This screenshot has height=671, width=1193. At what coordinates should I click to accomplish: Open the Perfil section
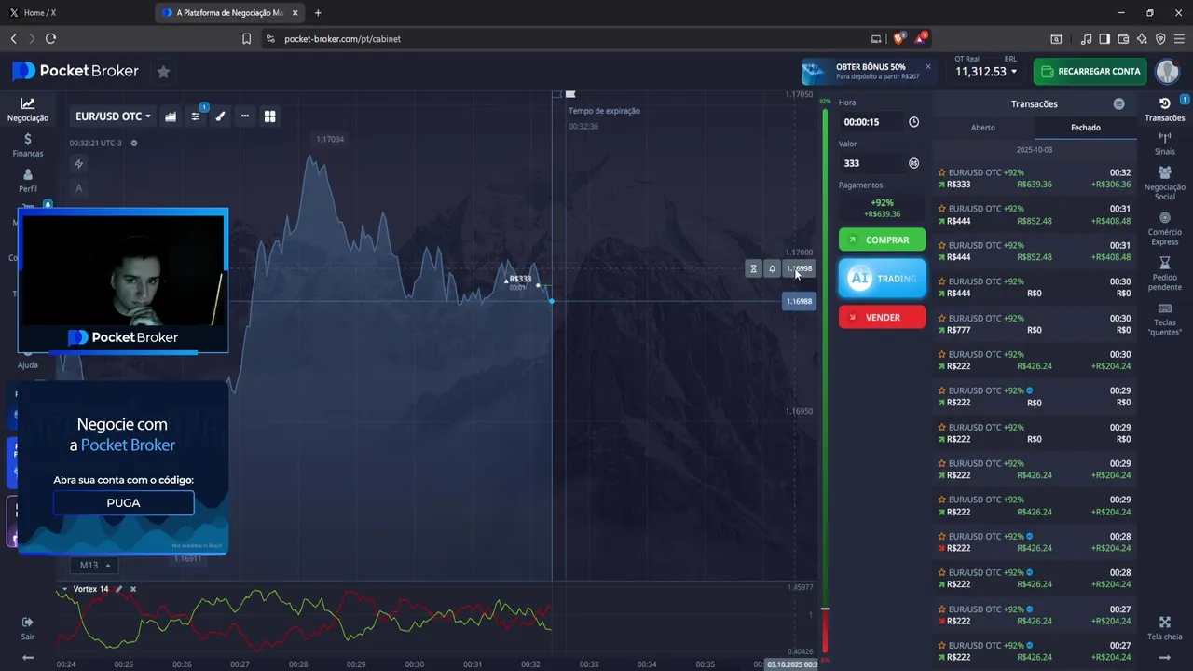(28, 180)
